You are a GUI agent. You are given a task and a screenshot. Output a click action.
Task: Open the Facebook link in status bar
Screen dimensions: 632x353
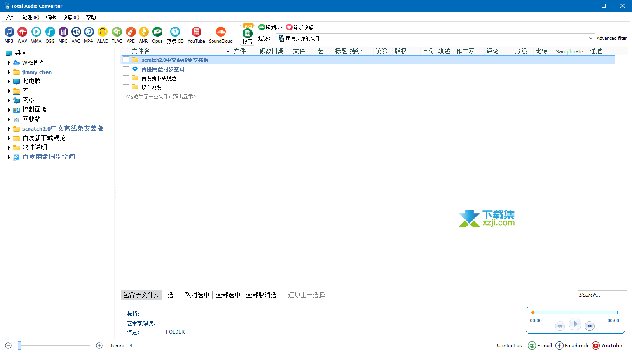pos(572,346)
